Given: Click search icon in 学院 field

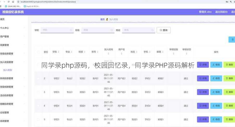Looking at the screenshot, I should point(71,30).
